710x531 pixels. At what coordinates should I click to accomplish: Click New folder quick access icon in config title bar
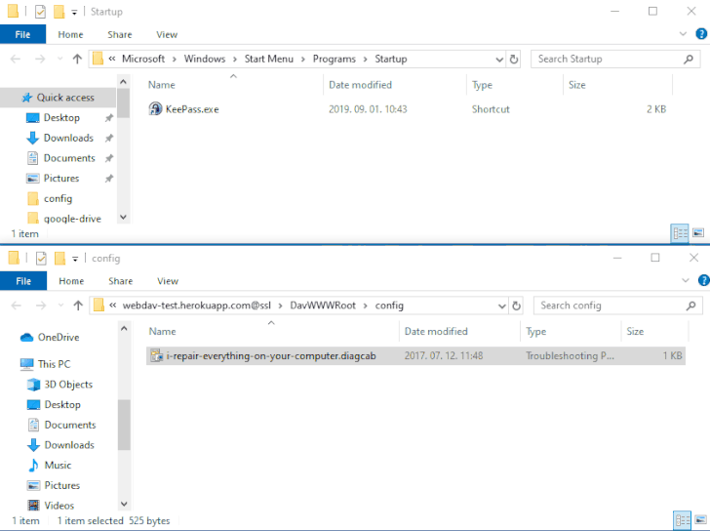[60, 259]
